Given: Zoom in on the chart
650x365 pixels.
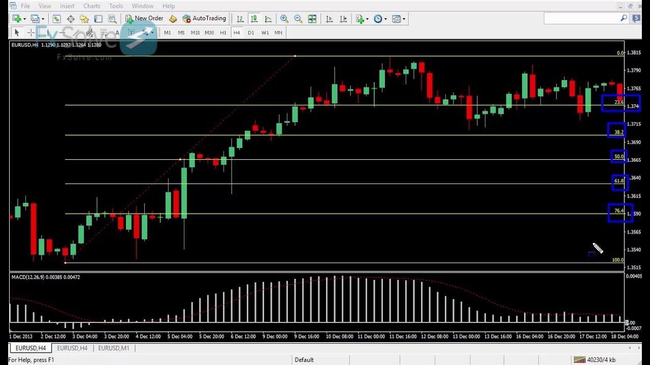Looking at the screenshot, I should point(284,19).
